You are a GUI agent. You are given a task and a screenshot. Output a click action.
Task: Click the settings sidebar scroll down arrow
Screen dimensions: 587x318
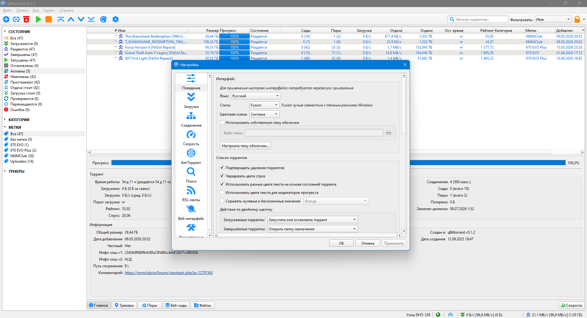(x=209, y=235)
